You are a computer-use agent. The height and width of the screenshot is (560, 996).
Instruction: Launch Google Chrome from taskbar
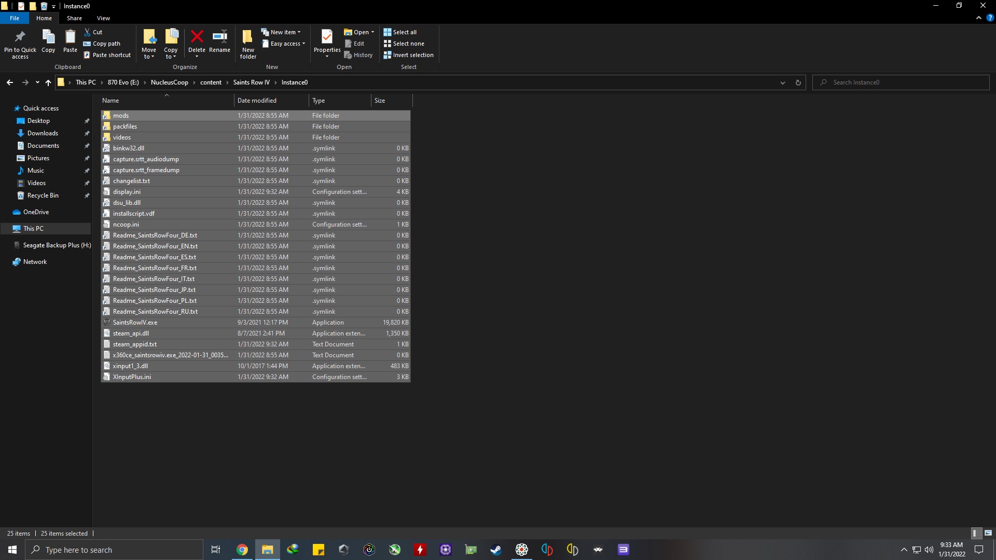click(x=242, y=550)
